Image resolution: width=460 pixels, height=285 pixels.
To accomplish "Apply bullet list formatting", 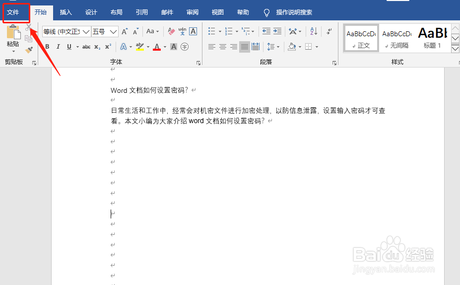I will tap(212, 31).
